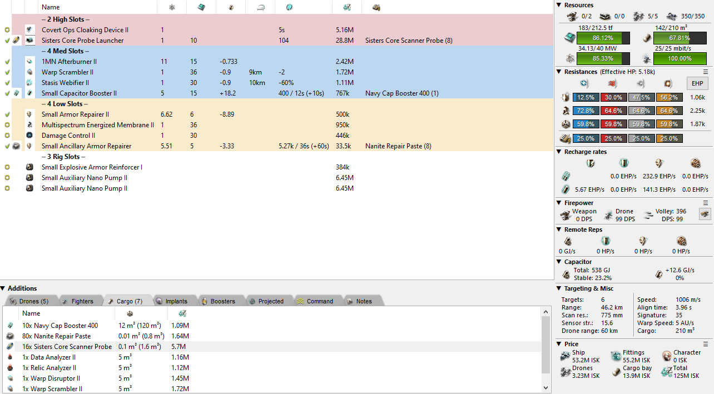
Task: Toggle Covert Ops Cloaking Device II state
Action: pyautogui.click(x=7, y=30)
